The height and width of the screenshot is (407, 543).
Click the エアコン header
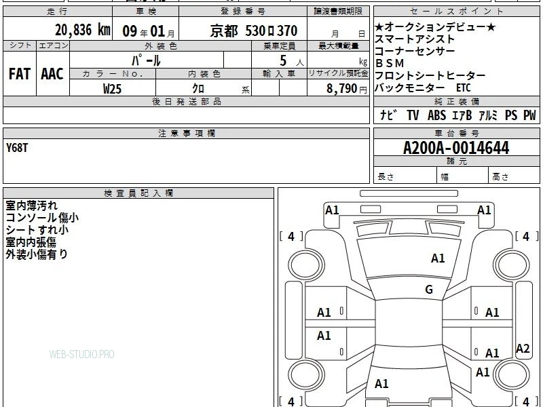53,45
